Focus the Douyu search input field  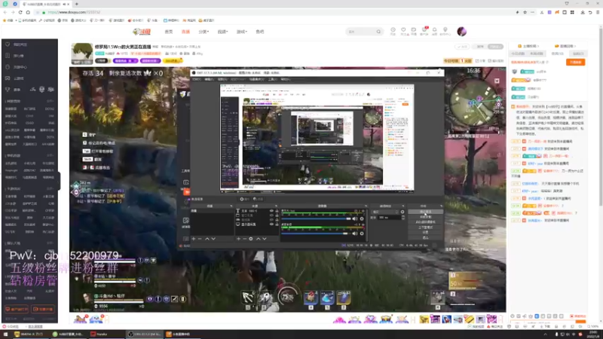(x=361, y=32)
